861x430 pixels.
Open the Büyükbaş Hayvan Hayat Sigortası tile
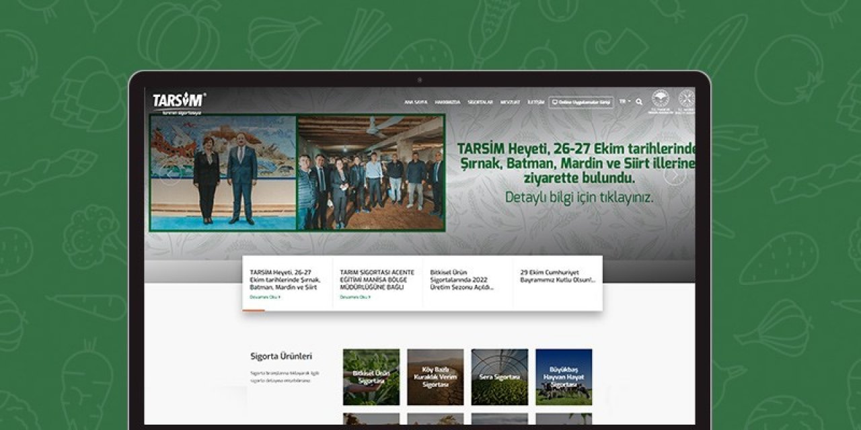[x=564, y=378]
